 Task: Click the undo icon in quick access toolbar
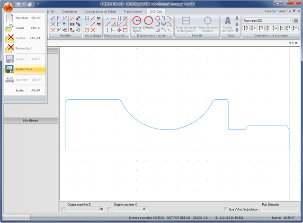[x=24, y=4]
